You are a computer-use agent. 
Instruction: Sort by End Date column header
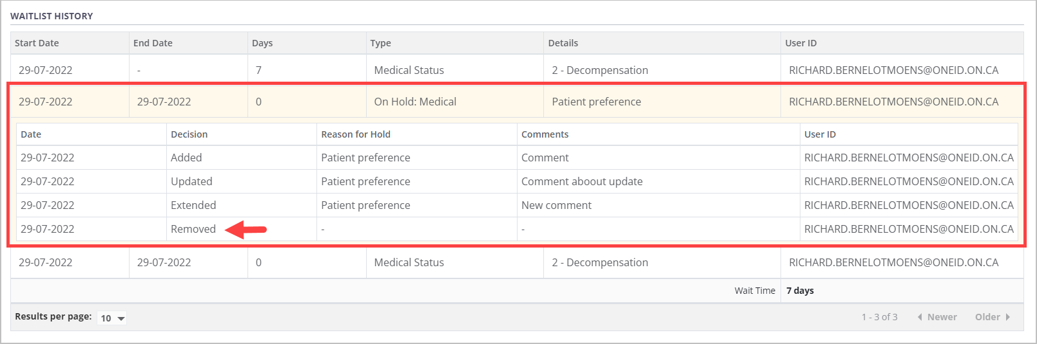tap(153, 43)
